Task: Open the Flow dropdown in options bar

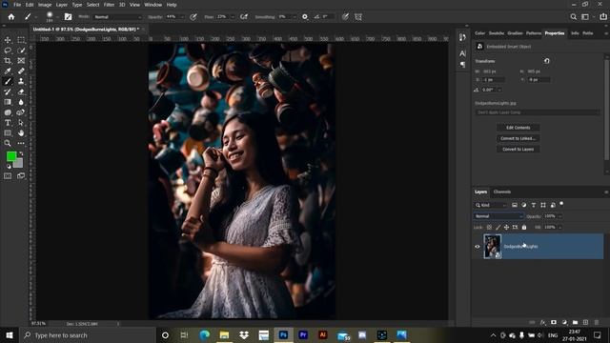Action: (233, 17)
